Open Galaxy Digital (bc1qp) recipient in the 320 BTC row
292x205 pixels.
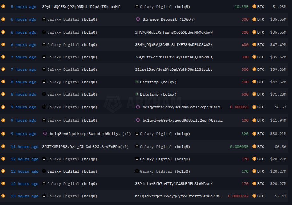tap(165, 134)
